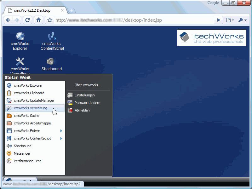The width and height of the screenshot is (252, 189).
Task: Click the Stefan Weiß user name header
Action: [x=18, y=77]
